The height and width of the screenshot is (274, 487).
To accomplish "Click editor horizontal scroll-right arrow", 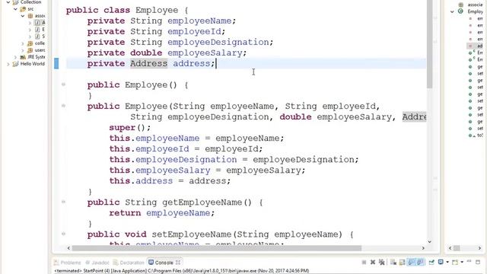I will click(423, 248).
